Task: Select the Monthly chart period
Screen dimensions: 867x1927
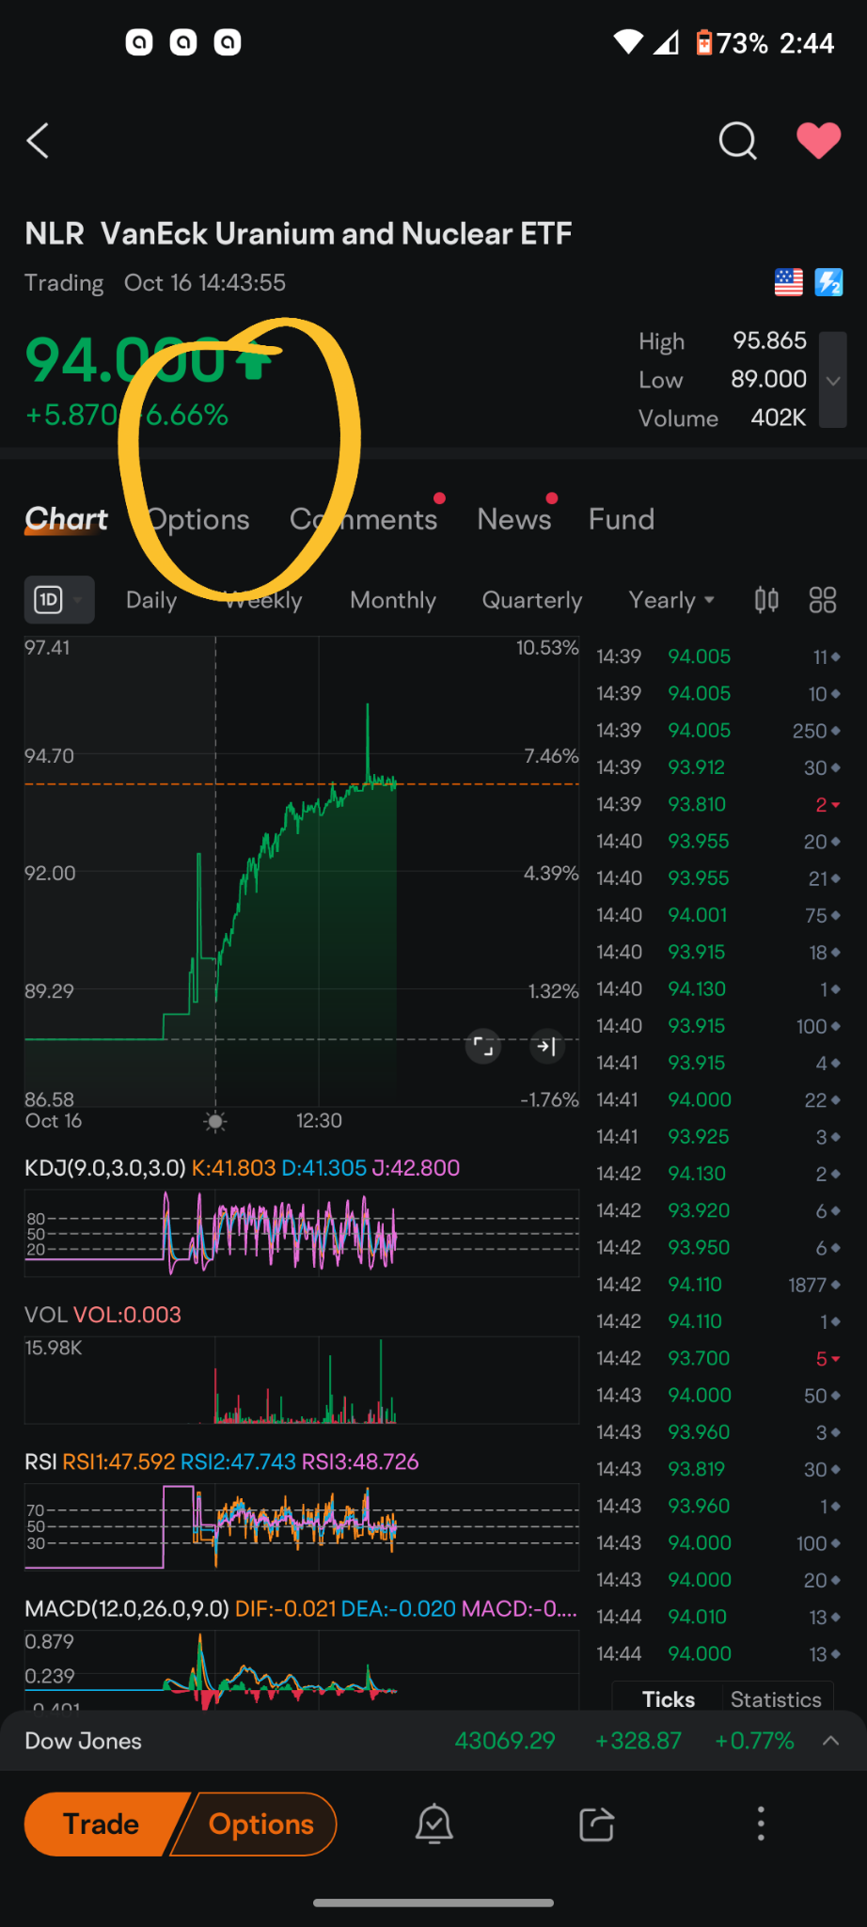Action: (x=393, y=600)
